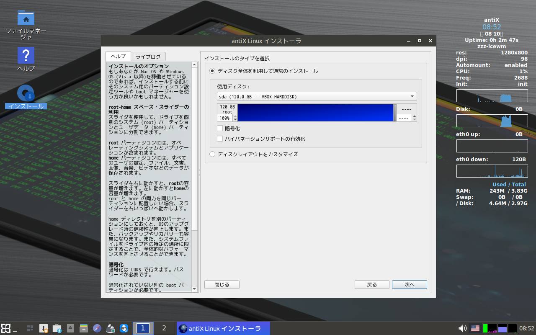The width and height of the screenshot is (536, 335).
Task: Switch to workspace 1
Action: pos(143,328)
